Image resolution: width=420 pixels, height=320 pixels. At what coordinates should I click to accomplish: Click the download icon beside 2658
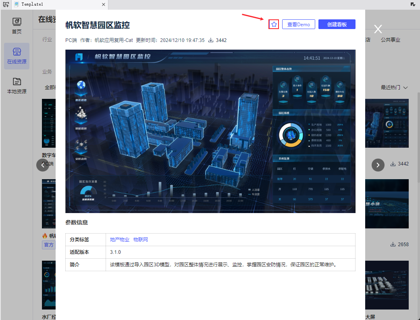[393, 245]
